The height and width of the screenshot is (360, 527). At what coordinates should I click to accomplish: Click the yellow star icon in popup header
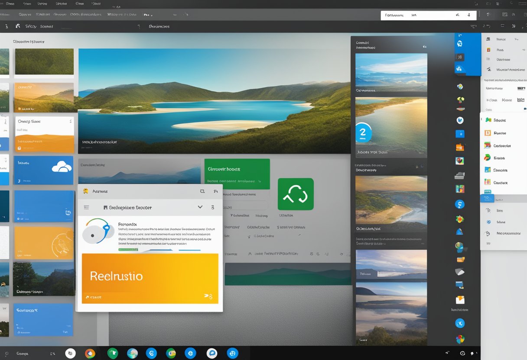[86, 191]
